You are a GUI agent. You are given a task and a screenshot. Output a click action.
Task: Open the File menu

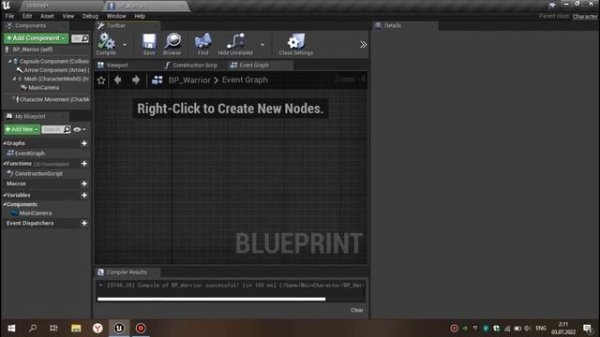(9, 16)
